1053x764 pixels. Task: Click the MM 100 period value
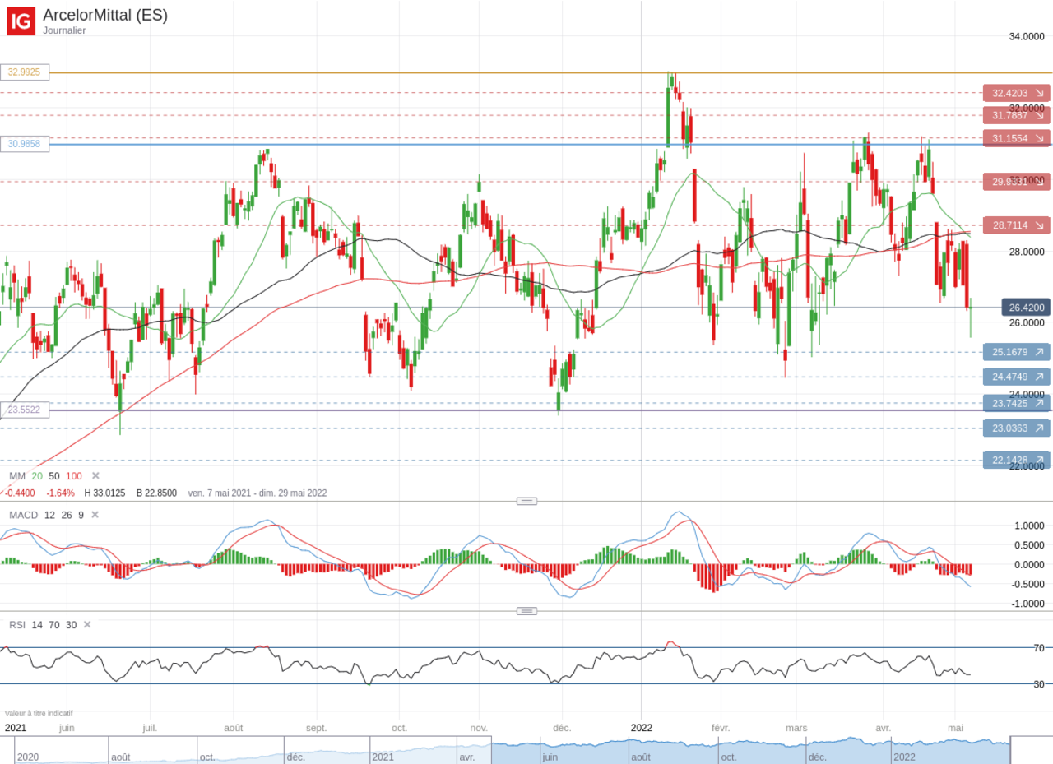(x=74, y=476)
